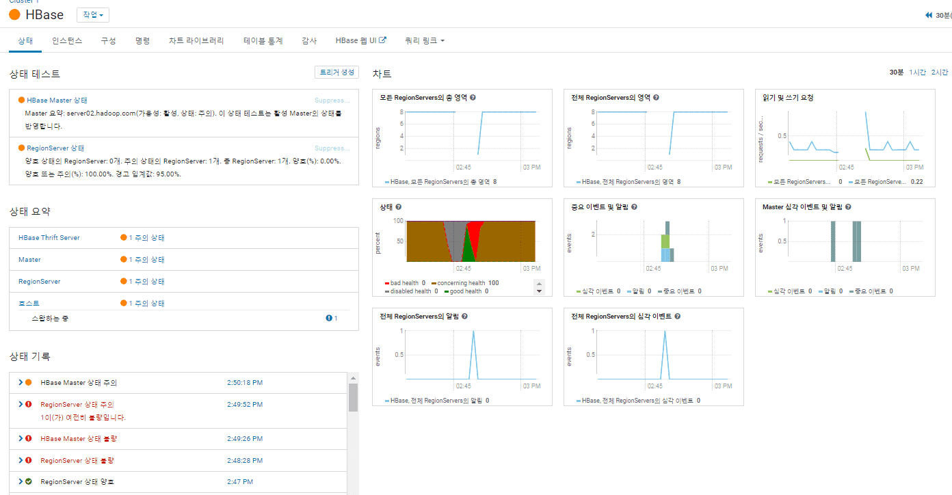Open the RegionServer summary link
The width and height of the screenshot is (952, 495).
40,282
